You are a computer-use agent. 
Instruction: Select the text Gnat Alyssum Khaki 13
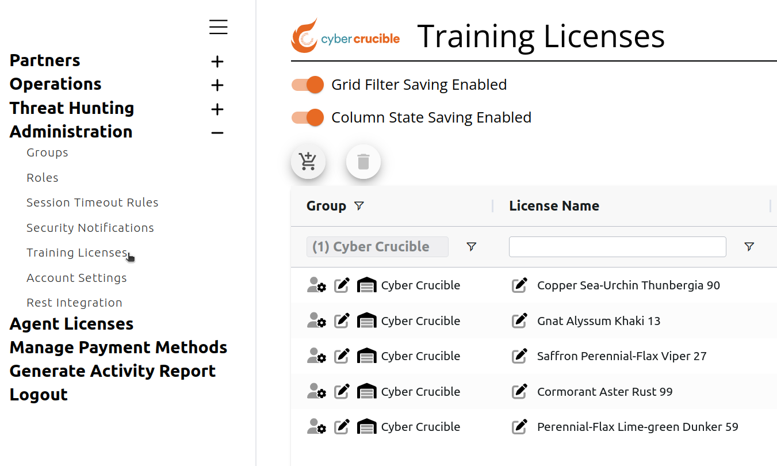click(599, 321)
